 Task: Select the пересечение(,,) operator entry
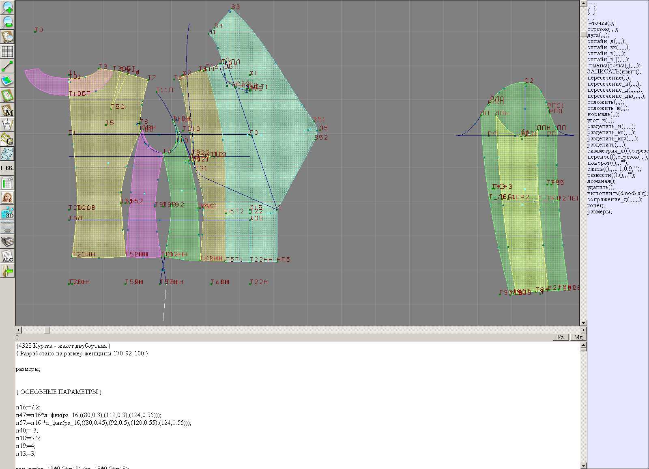click(608, 78)
